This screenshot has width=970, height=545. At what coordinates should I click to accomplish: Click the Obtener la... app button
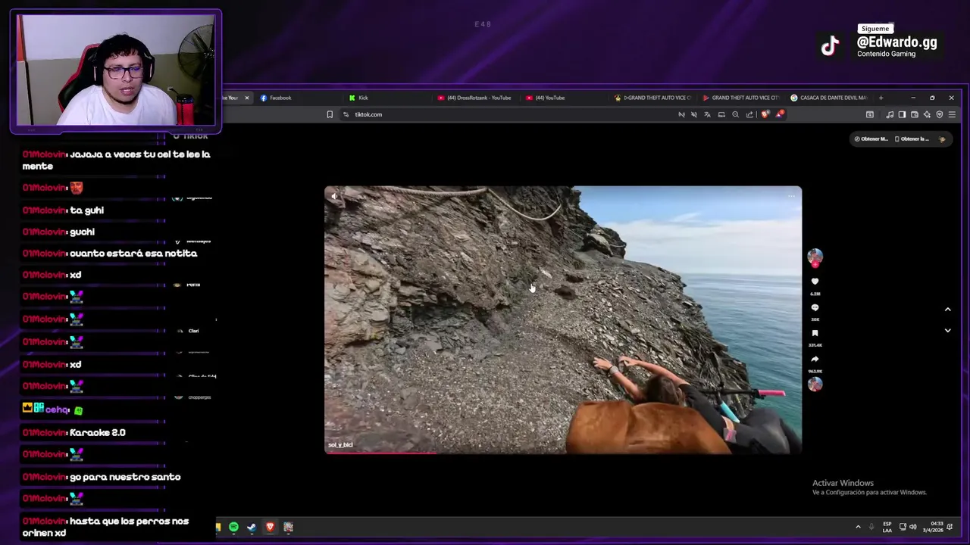coord(912,139)
